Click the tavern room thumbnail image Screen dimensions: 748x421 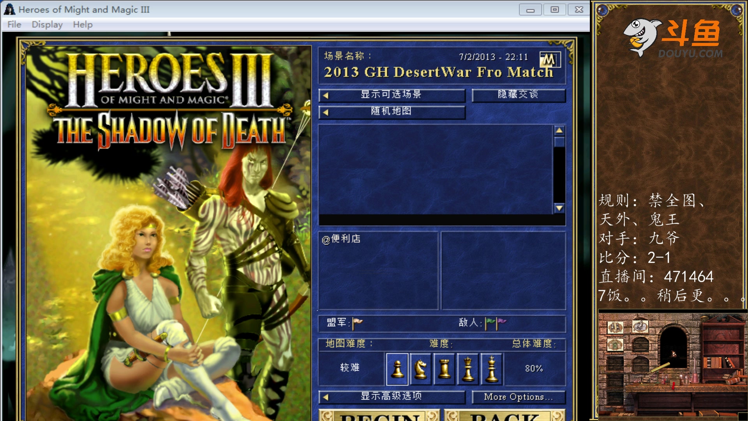(672, 364)
